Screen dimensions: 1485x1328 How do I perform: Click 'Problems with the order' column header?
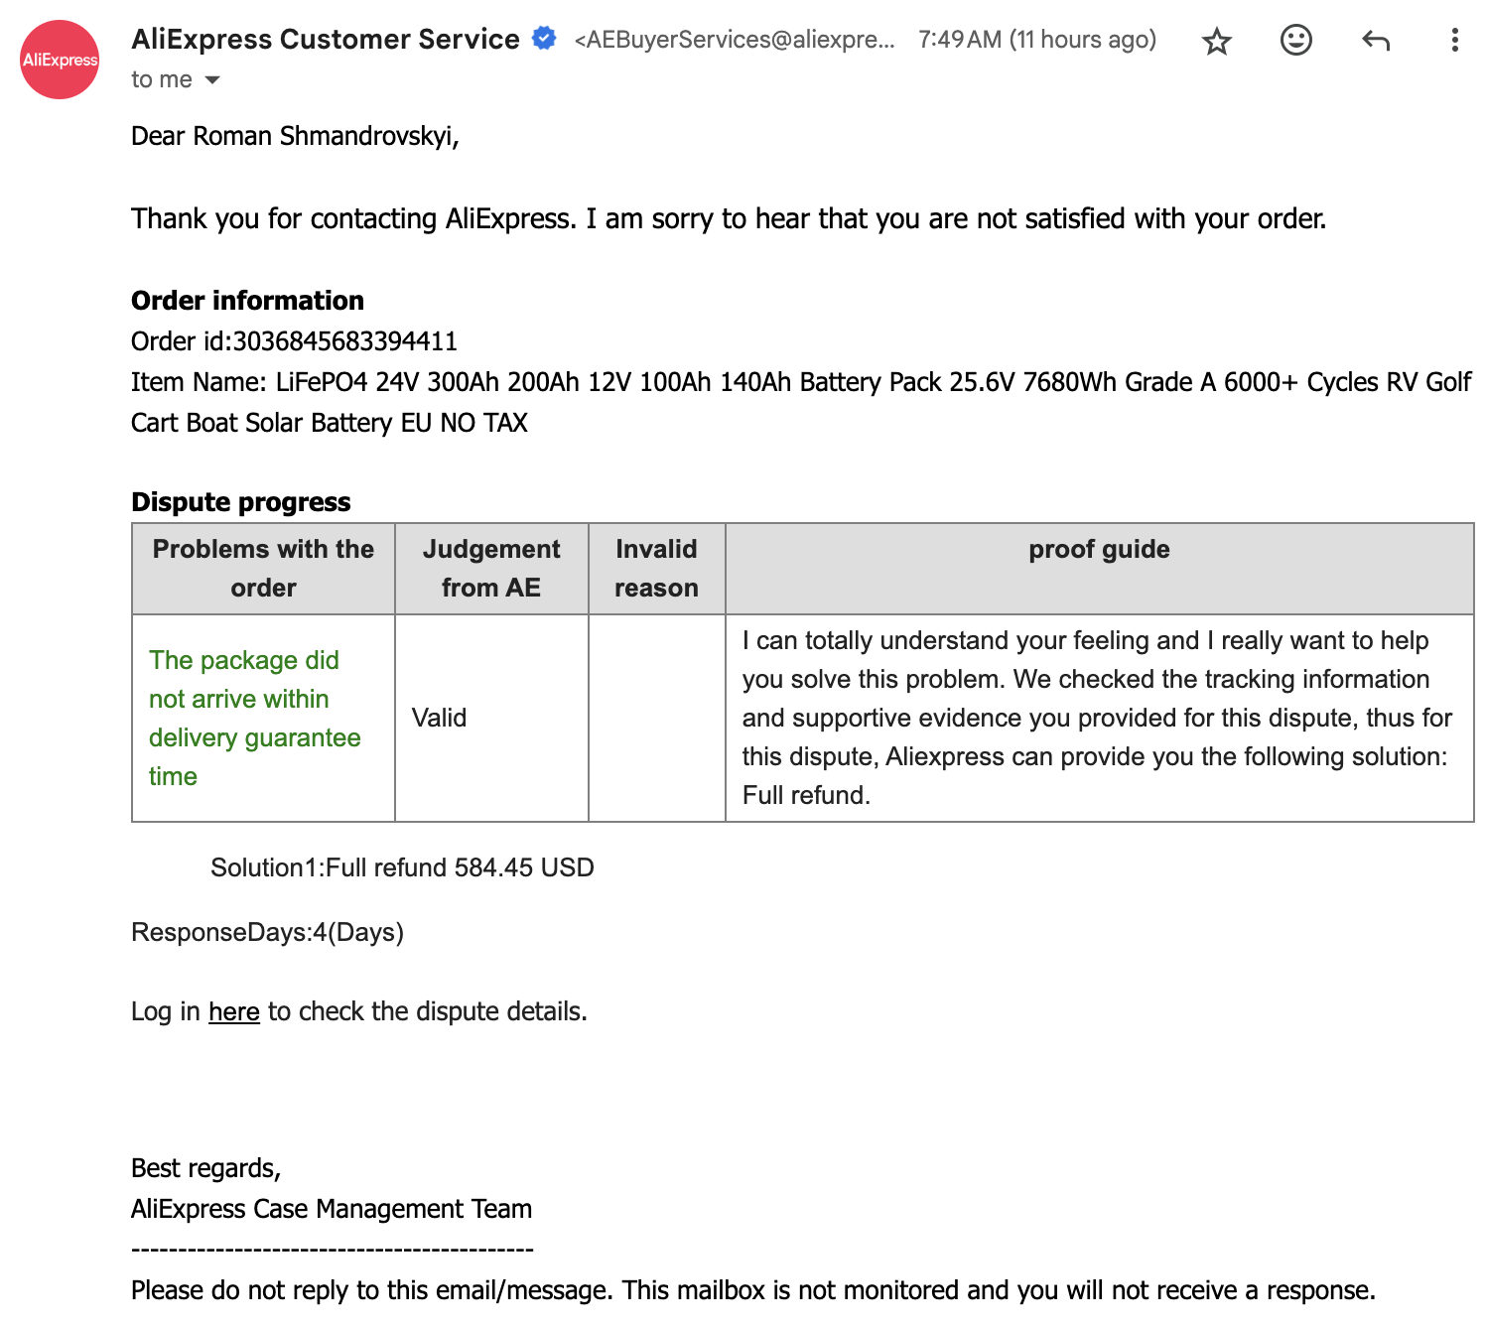263,568
